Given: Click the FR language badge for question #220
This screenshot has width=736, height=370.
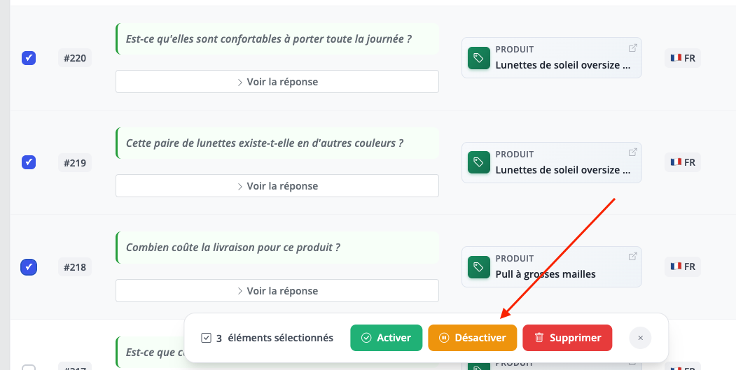Looking at the screenshot, I should [683, 58].
